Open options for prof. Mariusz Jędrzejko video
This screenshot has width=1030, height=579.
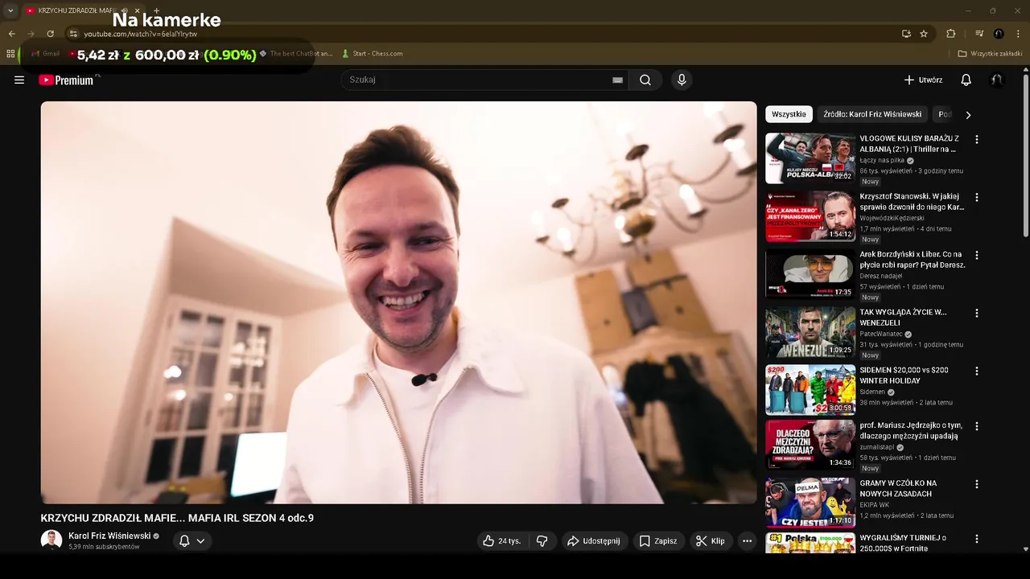[x=977, y=426]
